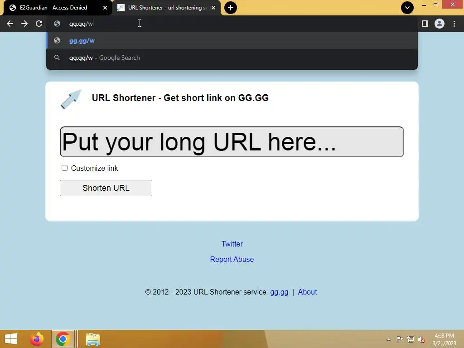Image resolution: width=464 pixels, height=348 pixels.
Task: Focus the long URL input field
Action: (x=232, y=142)
